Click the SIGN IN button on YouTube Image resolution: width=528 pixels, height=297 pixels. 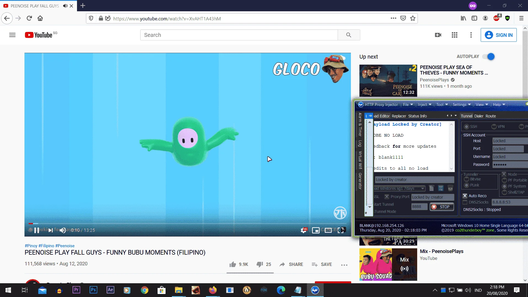click(x=499, y=35)
